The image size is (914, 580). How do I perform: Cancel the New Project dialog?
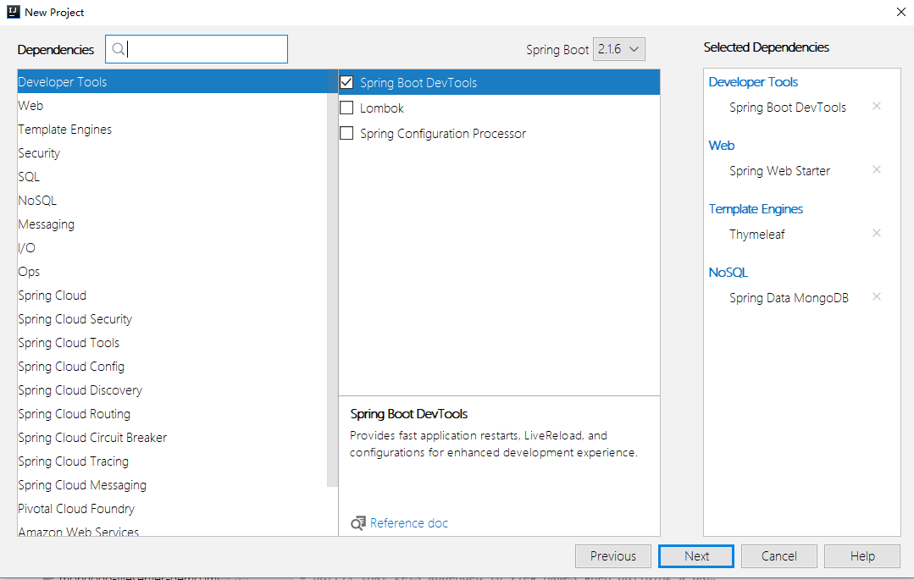tap(778, 556)
